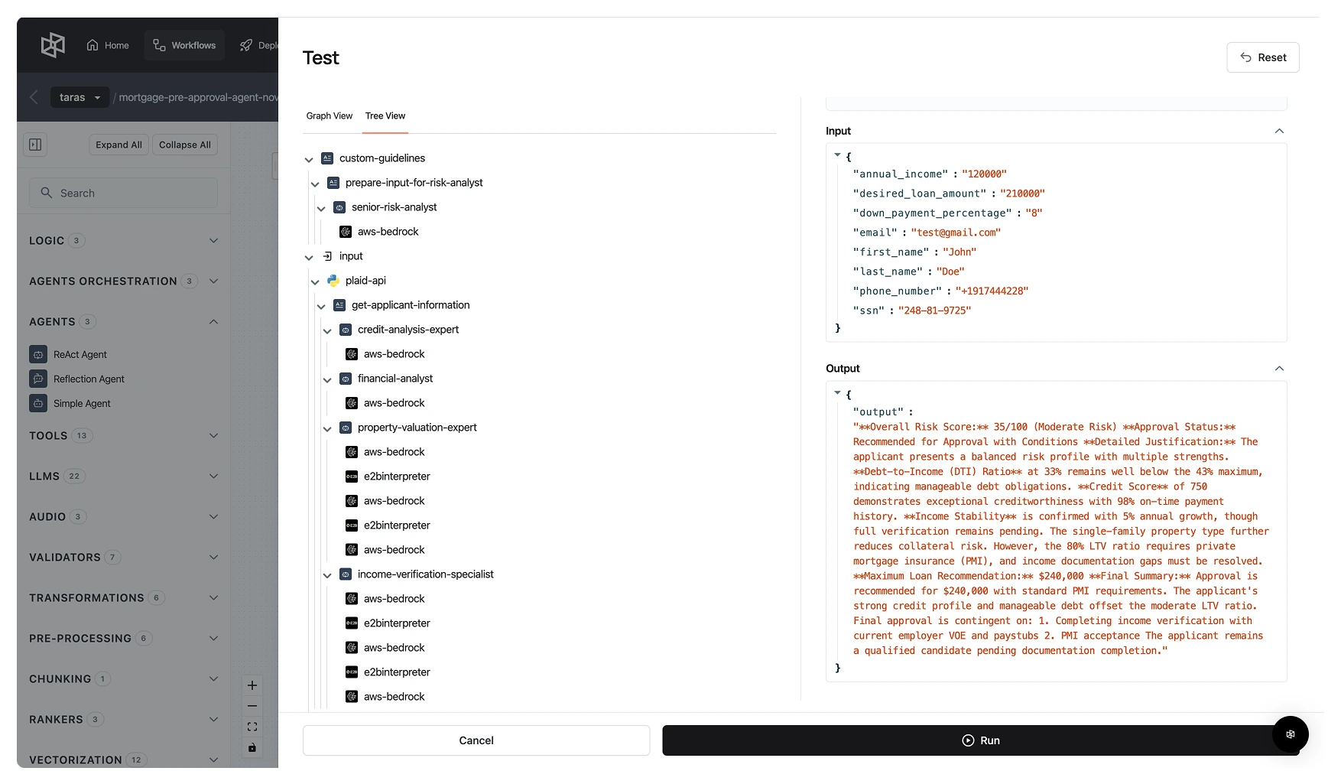This screenshot has width=1341, height=784.
Task: Expand the RANKERS section
Action: click(x=124, y=719)
